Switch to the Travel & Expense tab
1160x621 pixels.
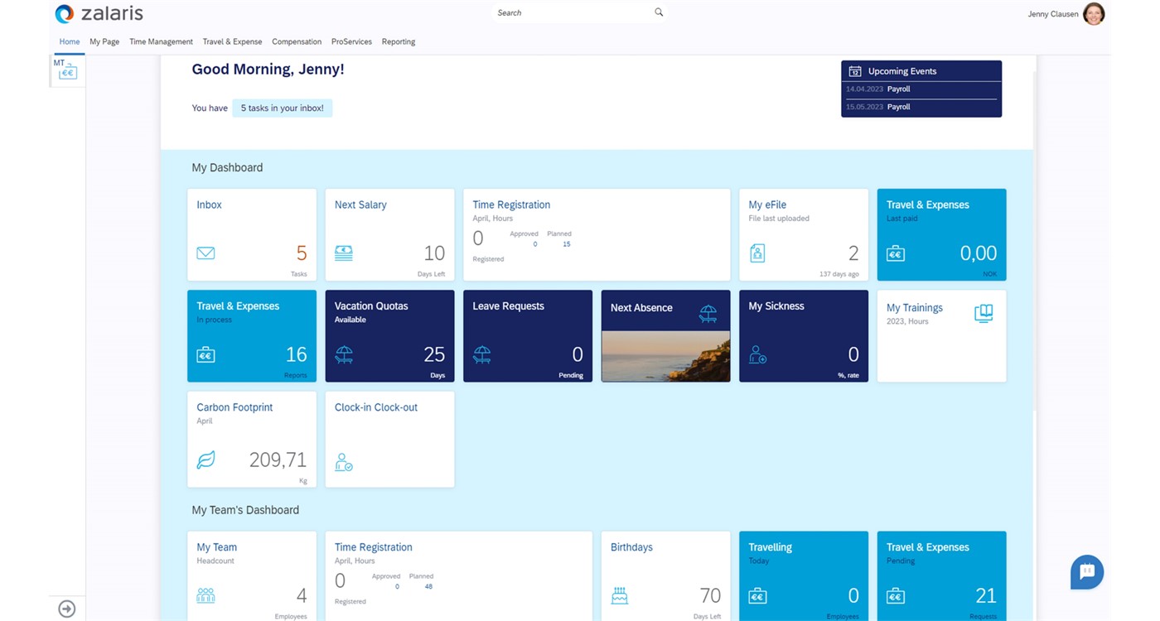point(232,41)
